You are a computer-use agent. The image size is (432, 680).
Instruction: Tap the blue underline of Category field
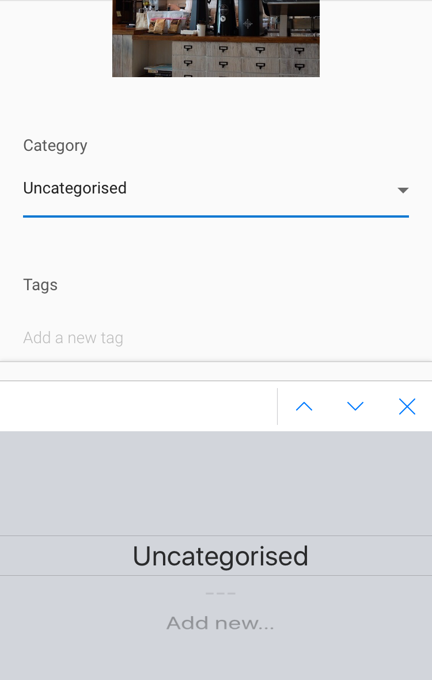coord(216,216)
